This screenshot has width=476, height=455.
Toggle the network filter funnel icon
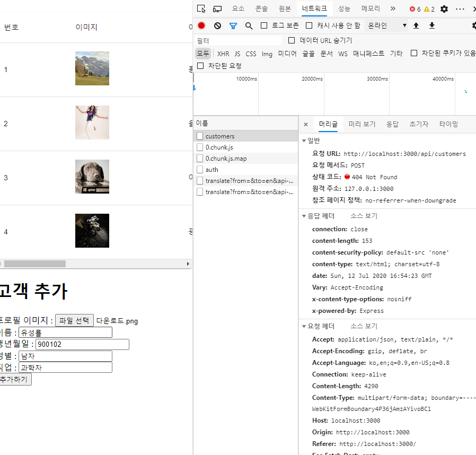point(233,26)
